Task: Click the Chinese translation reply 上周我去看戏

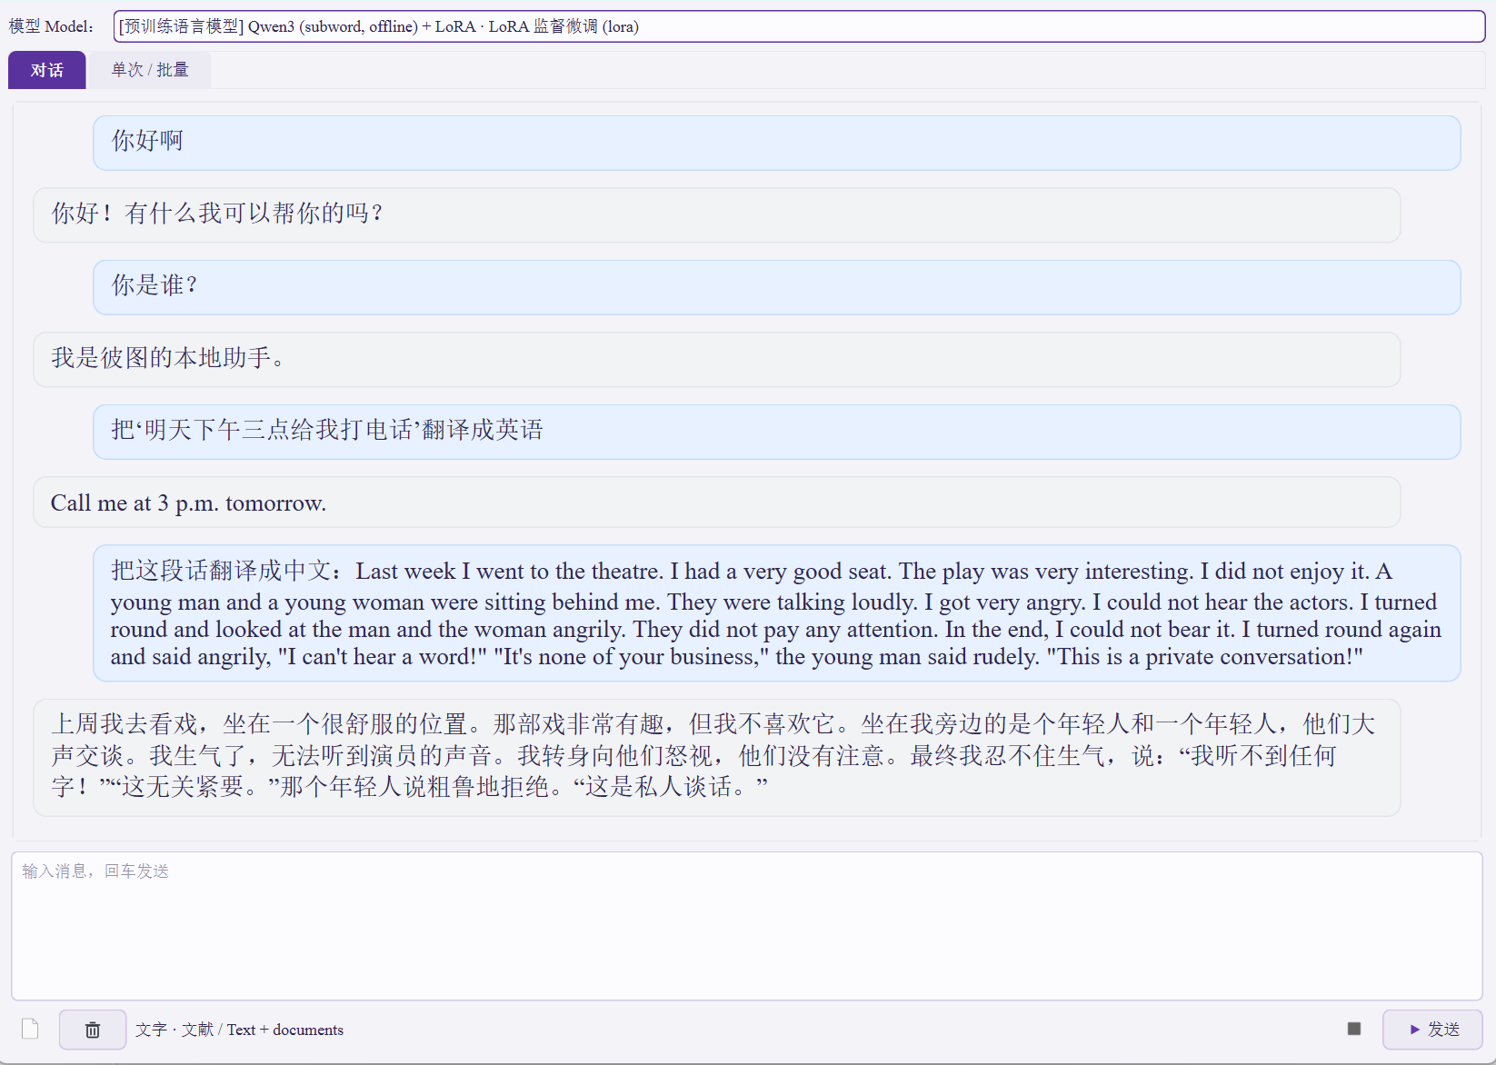Action: point(716,757)
